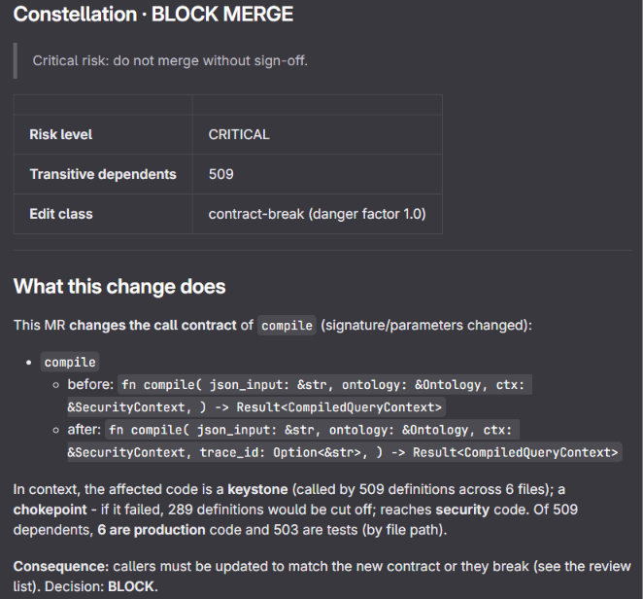Click the bold chokepoint word

[51, 510]
